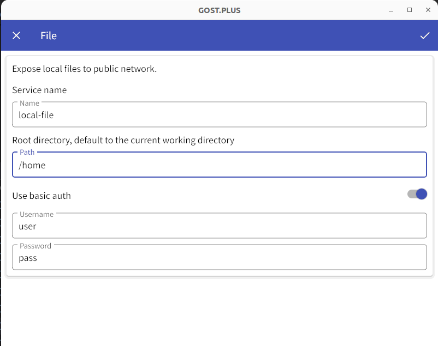
Task: Focus the Password field containing pass
Action: [220, 257]
